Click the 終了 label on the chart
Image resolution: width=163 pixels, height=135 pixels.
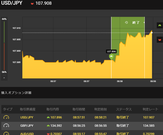click(136, 22)
